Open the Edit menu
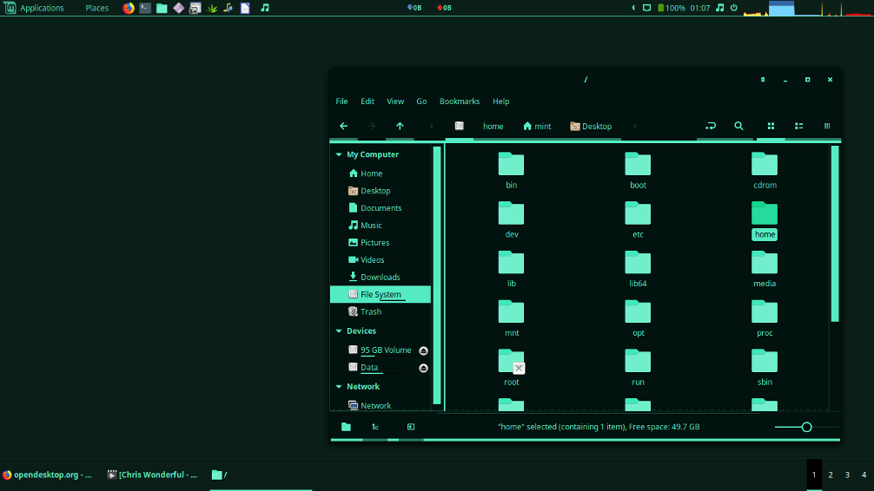 click(367, 101)
